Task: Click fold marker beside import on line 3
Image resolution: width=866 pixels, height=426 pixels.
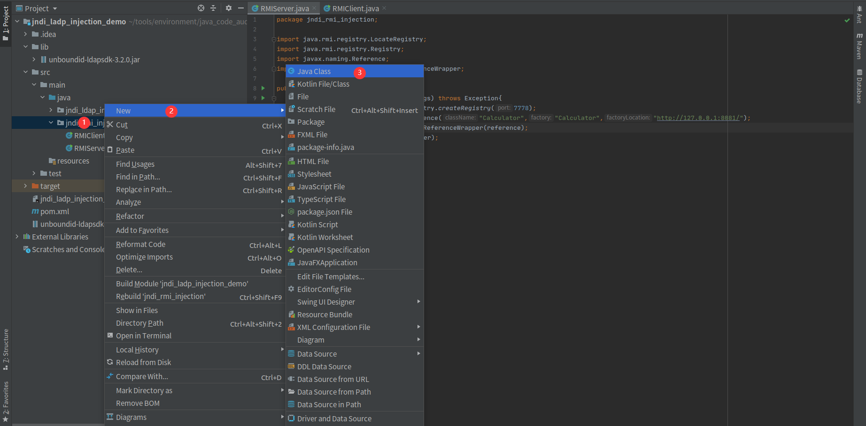Action: click(274, 39)
